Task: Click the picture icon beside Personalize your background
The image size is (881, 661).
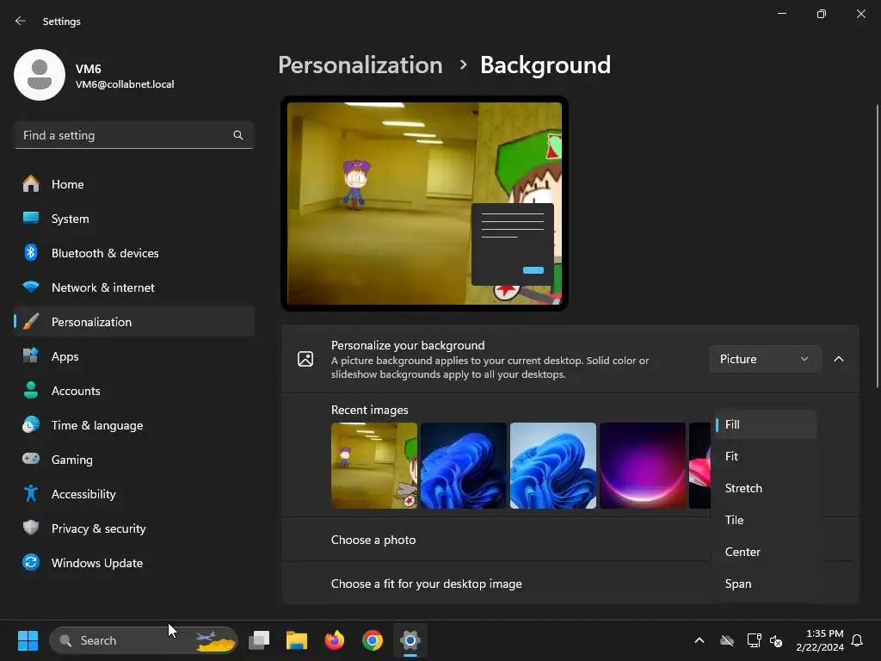Action: pyautogui.click(x=305, y=359)
